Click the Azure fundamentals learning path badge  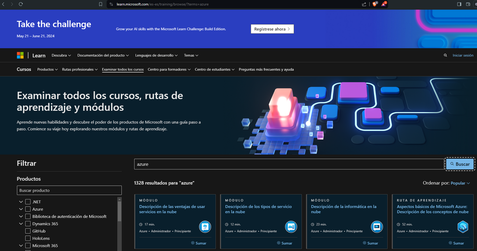pos(463,227)
